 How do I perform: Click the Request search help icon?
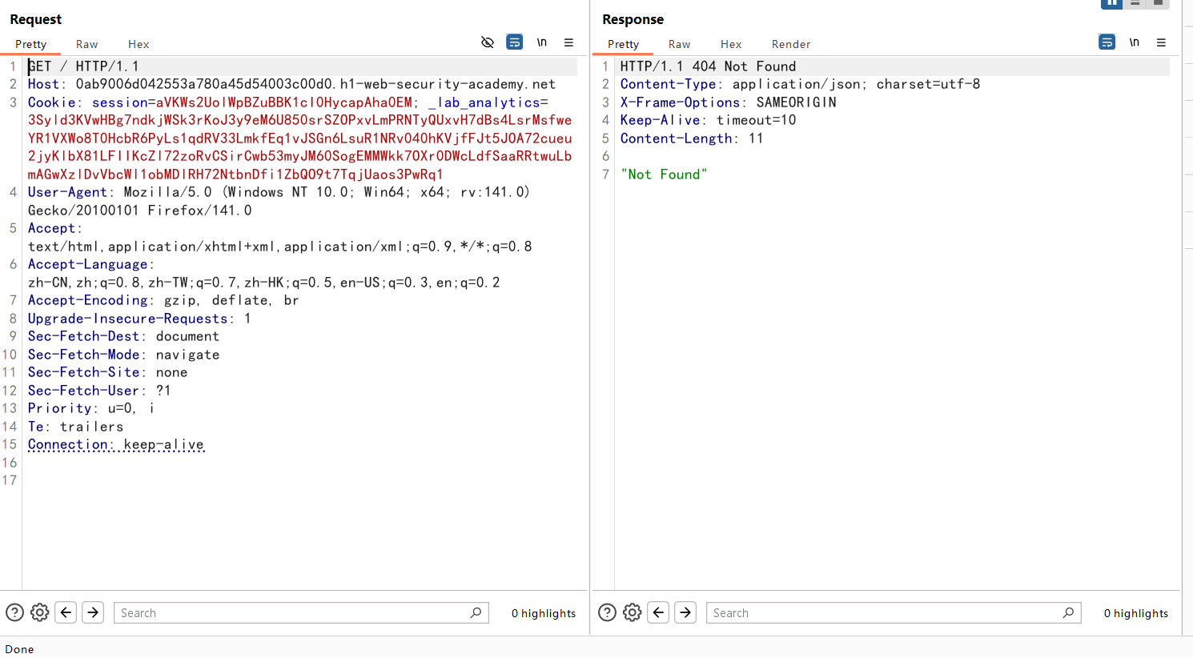click(14, 612)
